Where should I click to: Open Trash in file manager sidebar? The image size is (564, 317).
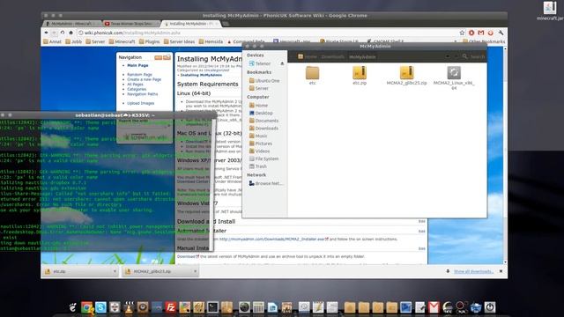[258, 166]
